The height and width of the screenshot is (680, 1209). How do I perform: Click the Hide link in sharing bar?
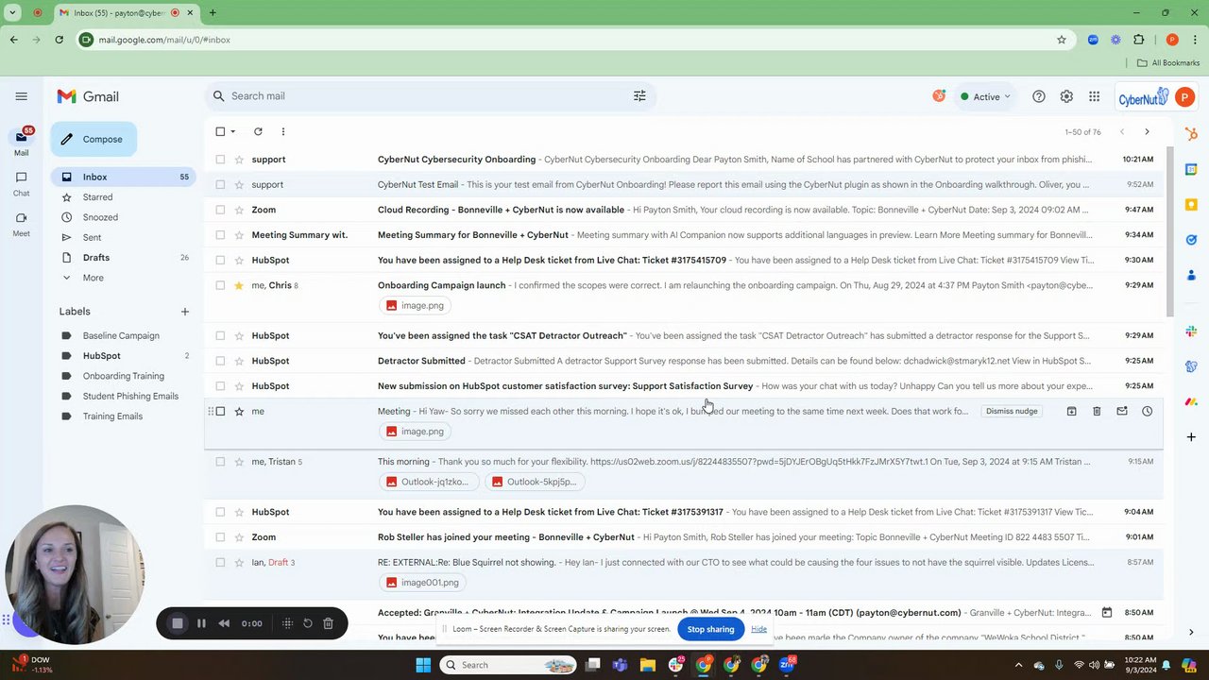click(x=758, y=629)
